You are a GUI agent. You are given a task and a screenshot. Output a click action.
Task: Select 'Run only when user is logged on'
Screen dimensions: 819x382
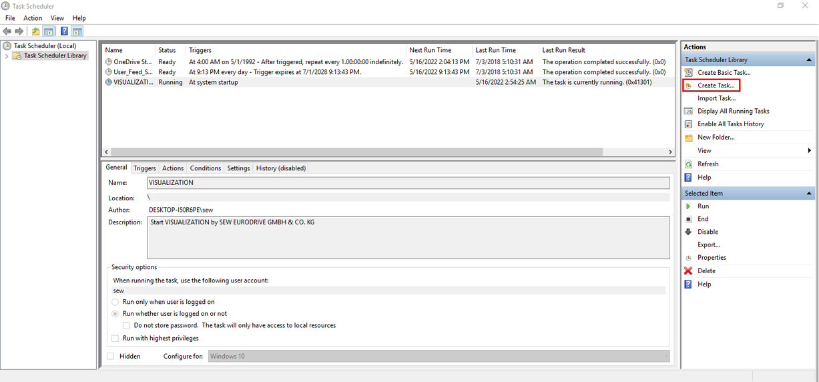[115, 302]
